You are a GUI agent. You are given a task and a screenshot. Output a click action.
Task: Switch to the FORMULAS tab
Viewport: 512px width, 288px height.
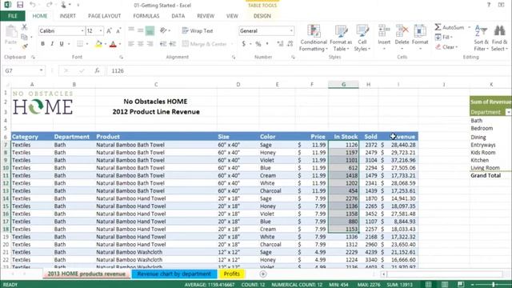[x=146, y=16]
